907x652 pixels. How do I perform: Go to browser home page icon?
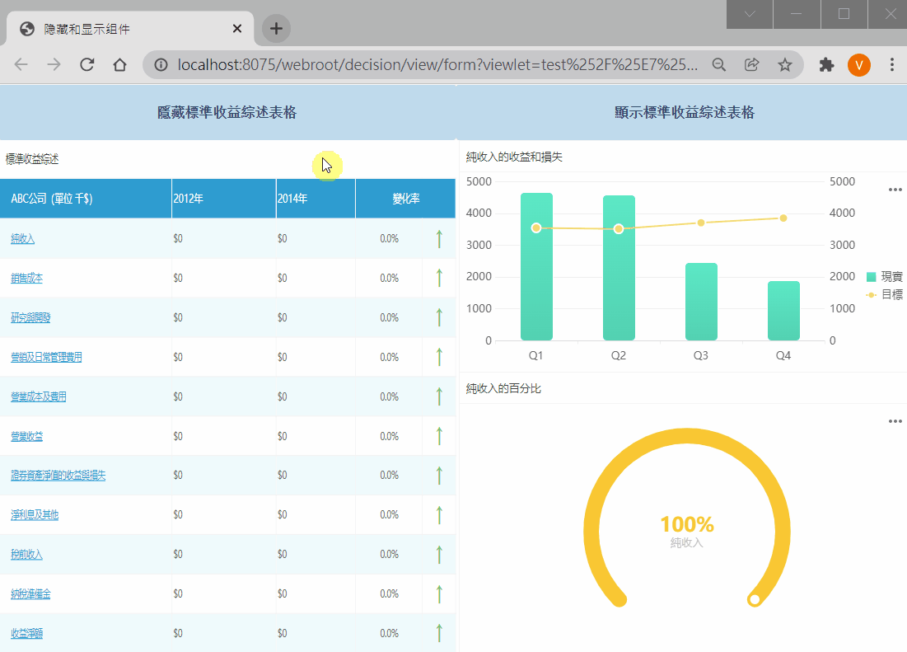pos(119,64)
